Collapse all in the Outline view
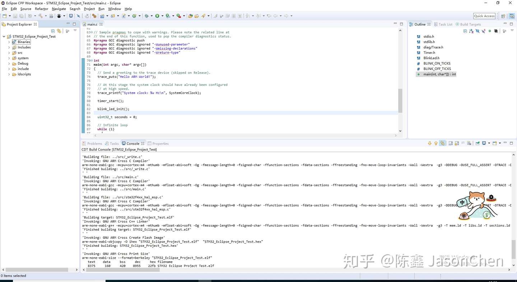Screen dimensions: 517x282 click(x=465, y=31)
